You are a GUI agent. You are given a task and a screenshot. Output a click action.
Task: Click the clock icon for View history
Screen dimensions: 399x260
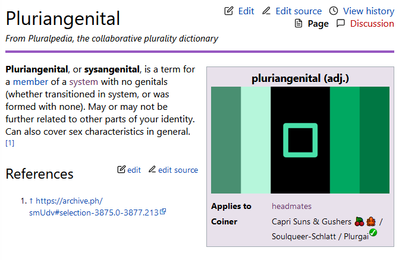(x=334, y=11)
